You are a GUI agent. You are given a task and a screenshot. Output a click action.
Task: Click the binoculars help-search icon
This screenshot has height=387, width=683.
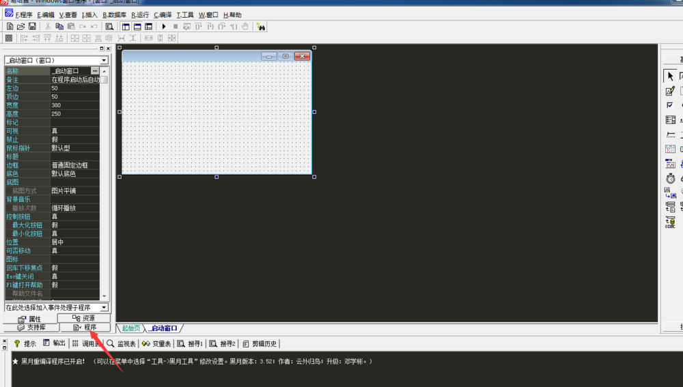pos(260,27)
